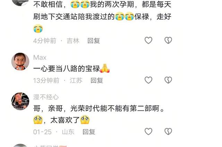
Task: Open username Max profile link
Action: (x=40, y=58)
